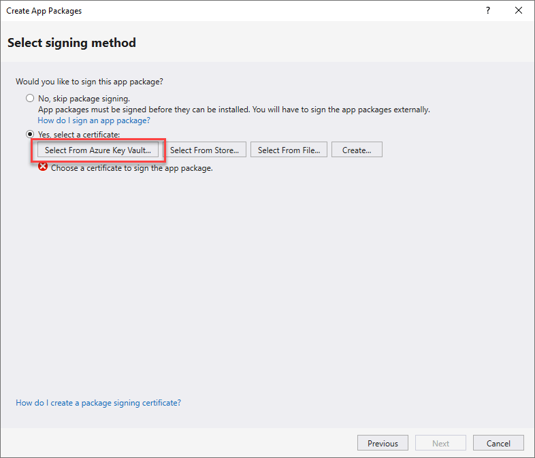Image resolution: width=535 pixels, height=458 pixels.
Task: Click the red error icon beside certificate message
Action: coord(43,167)
